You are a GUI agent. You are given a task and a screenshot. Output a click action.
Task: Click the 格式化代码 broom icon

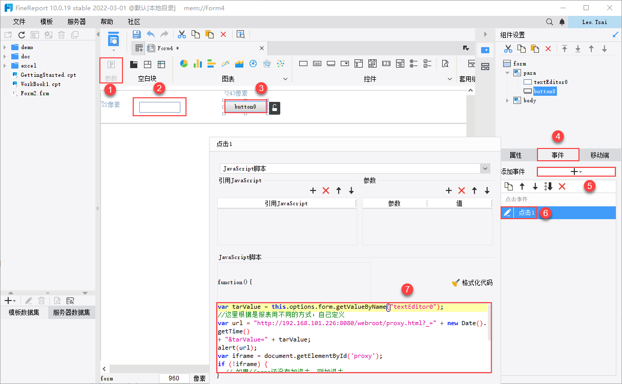(455, 283)
